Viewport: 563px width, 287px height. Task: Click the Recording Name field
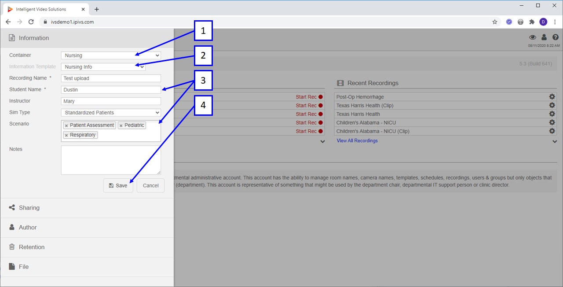coord(111,78)
